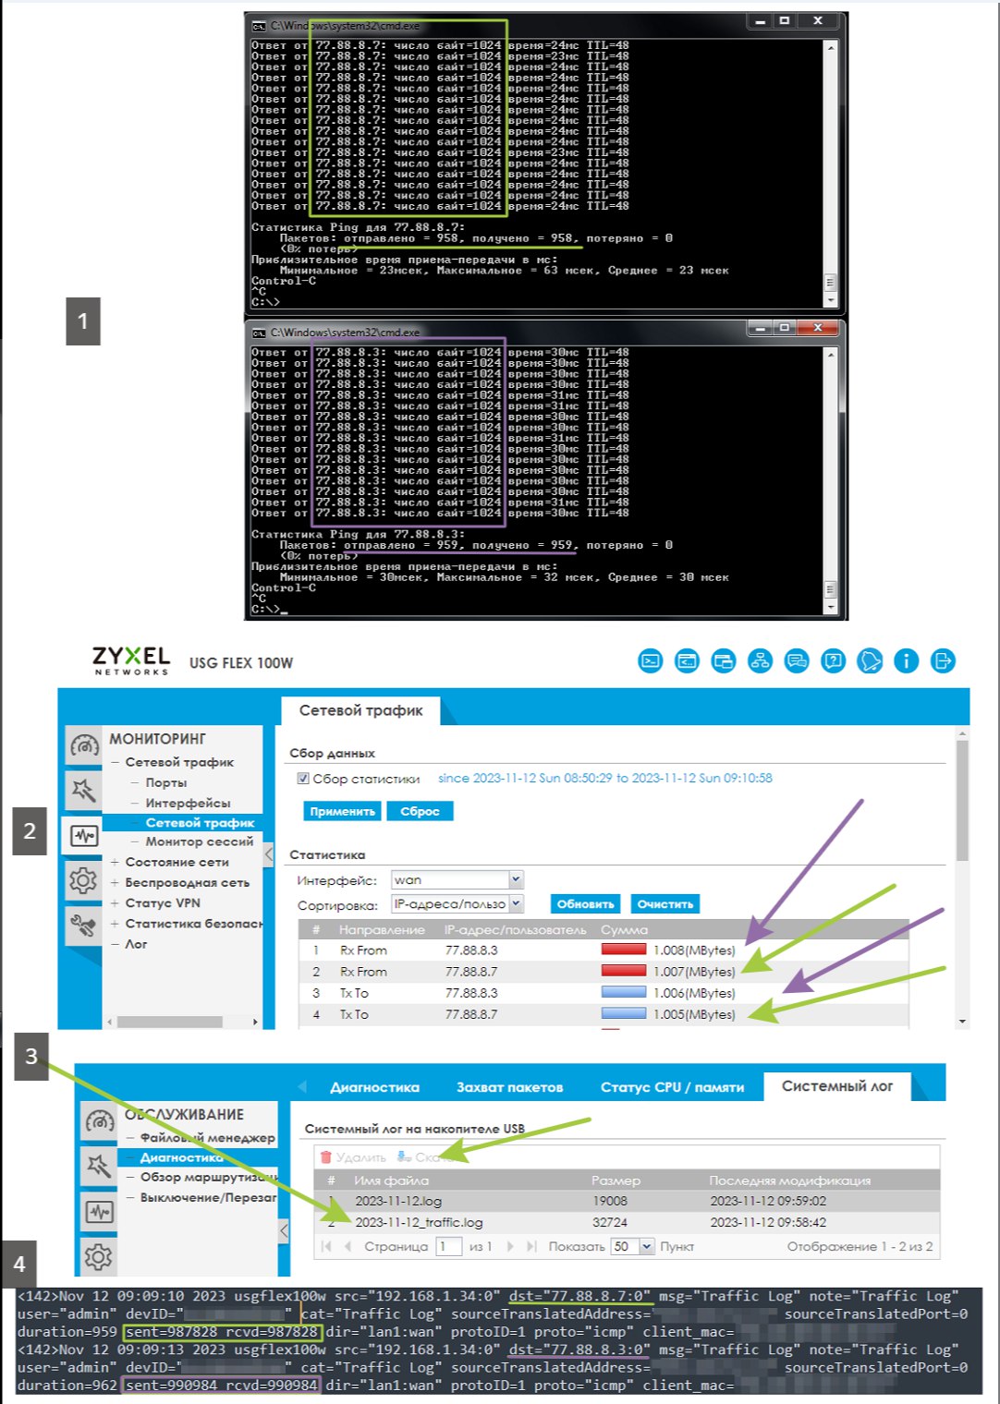
Task: Click the Страница page number field
Action: click(x=449, y=1246)
